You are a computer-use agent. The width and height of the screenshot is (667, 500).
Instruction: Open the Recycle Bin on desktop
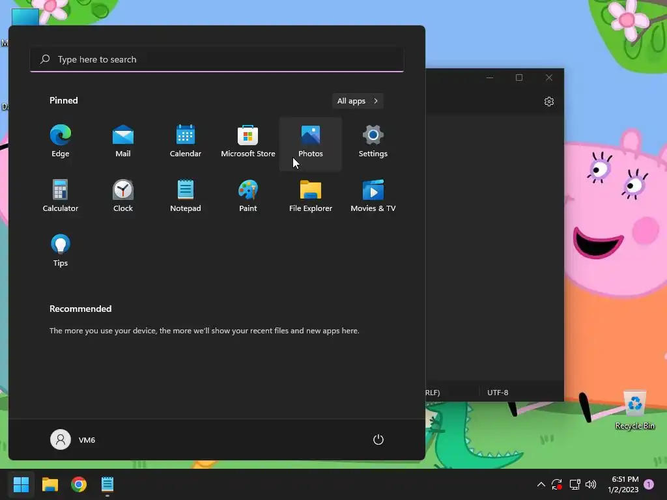[634, 410]
